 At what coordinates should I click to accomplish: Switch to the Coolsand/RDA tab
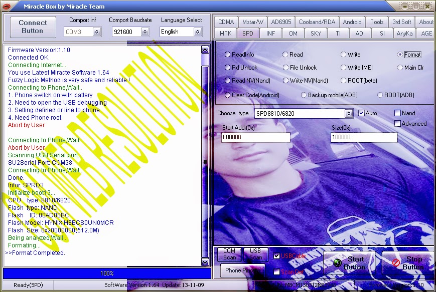tap(317, 22)
